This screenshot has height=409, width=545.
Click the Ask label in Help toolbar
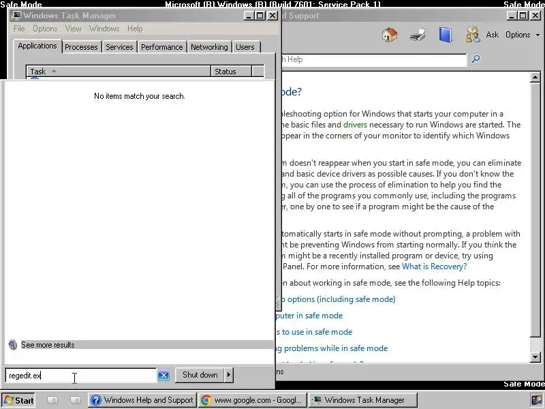492,35
